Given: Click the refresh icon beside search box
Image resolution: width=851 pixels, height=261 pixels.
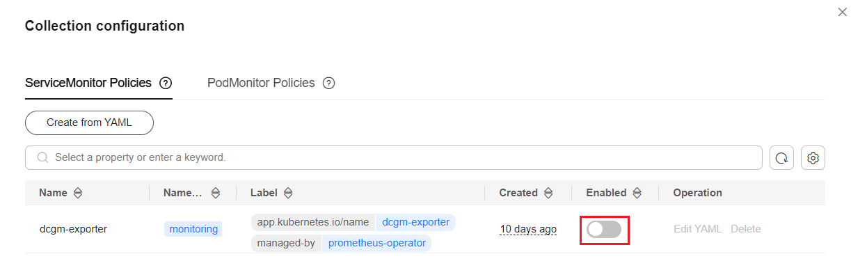Looking at the screenshot, I should pyautogui.click(x=781, y=158).
